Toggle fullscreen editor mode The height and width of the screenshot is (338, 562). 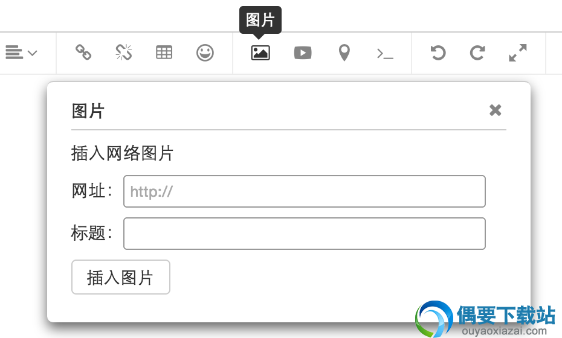518,53
